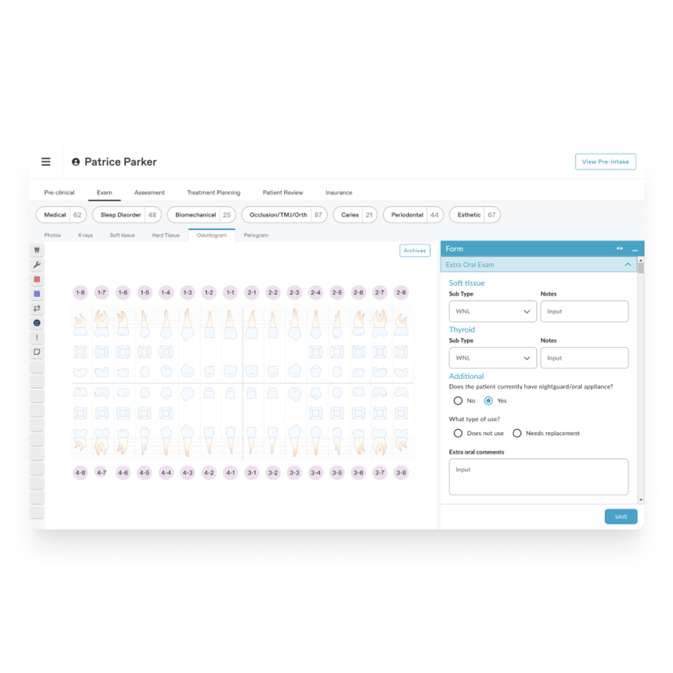Screen dimensions: 673x673
Task: Open View Pre-Intake panel
Action: click(605, 162)
